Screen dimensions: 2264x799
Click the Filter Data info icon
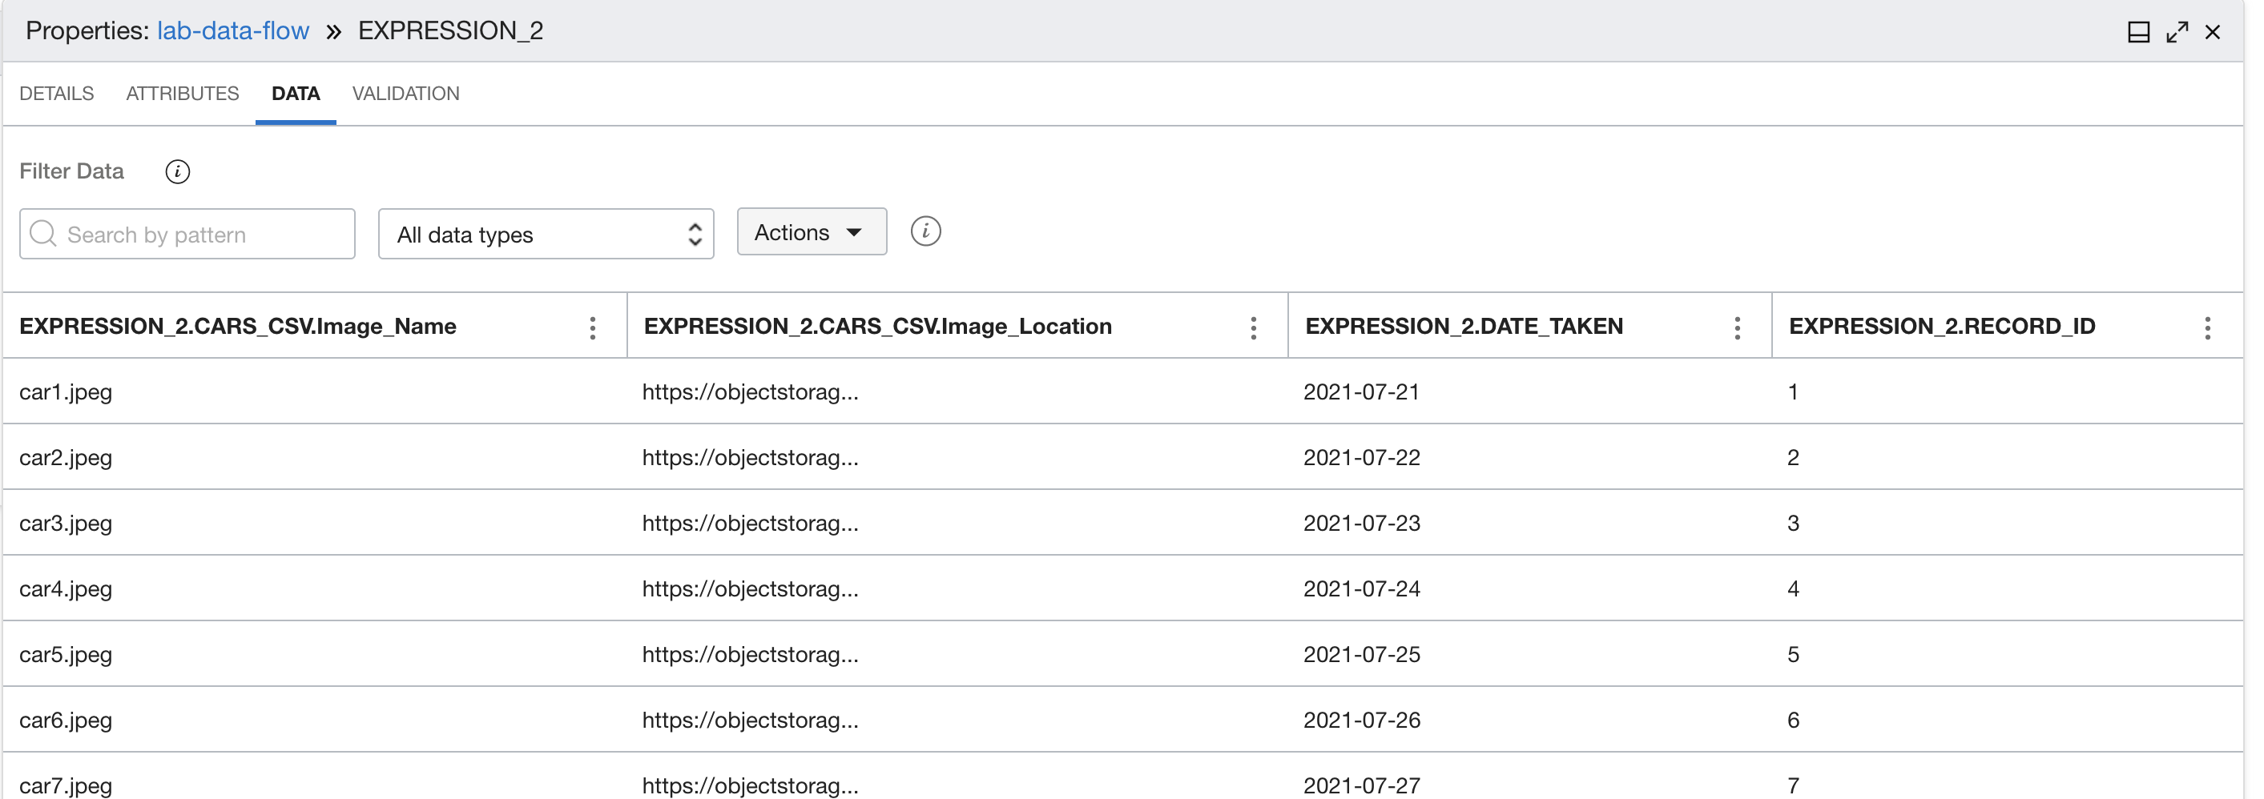click(178, 171)
